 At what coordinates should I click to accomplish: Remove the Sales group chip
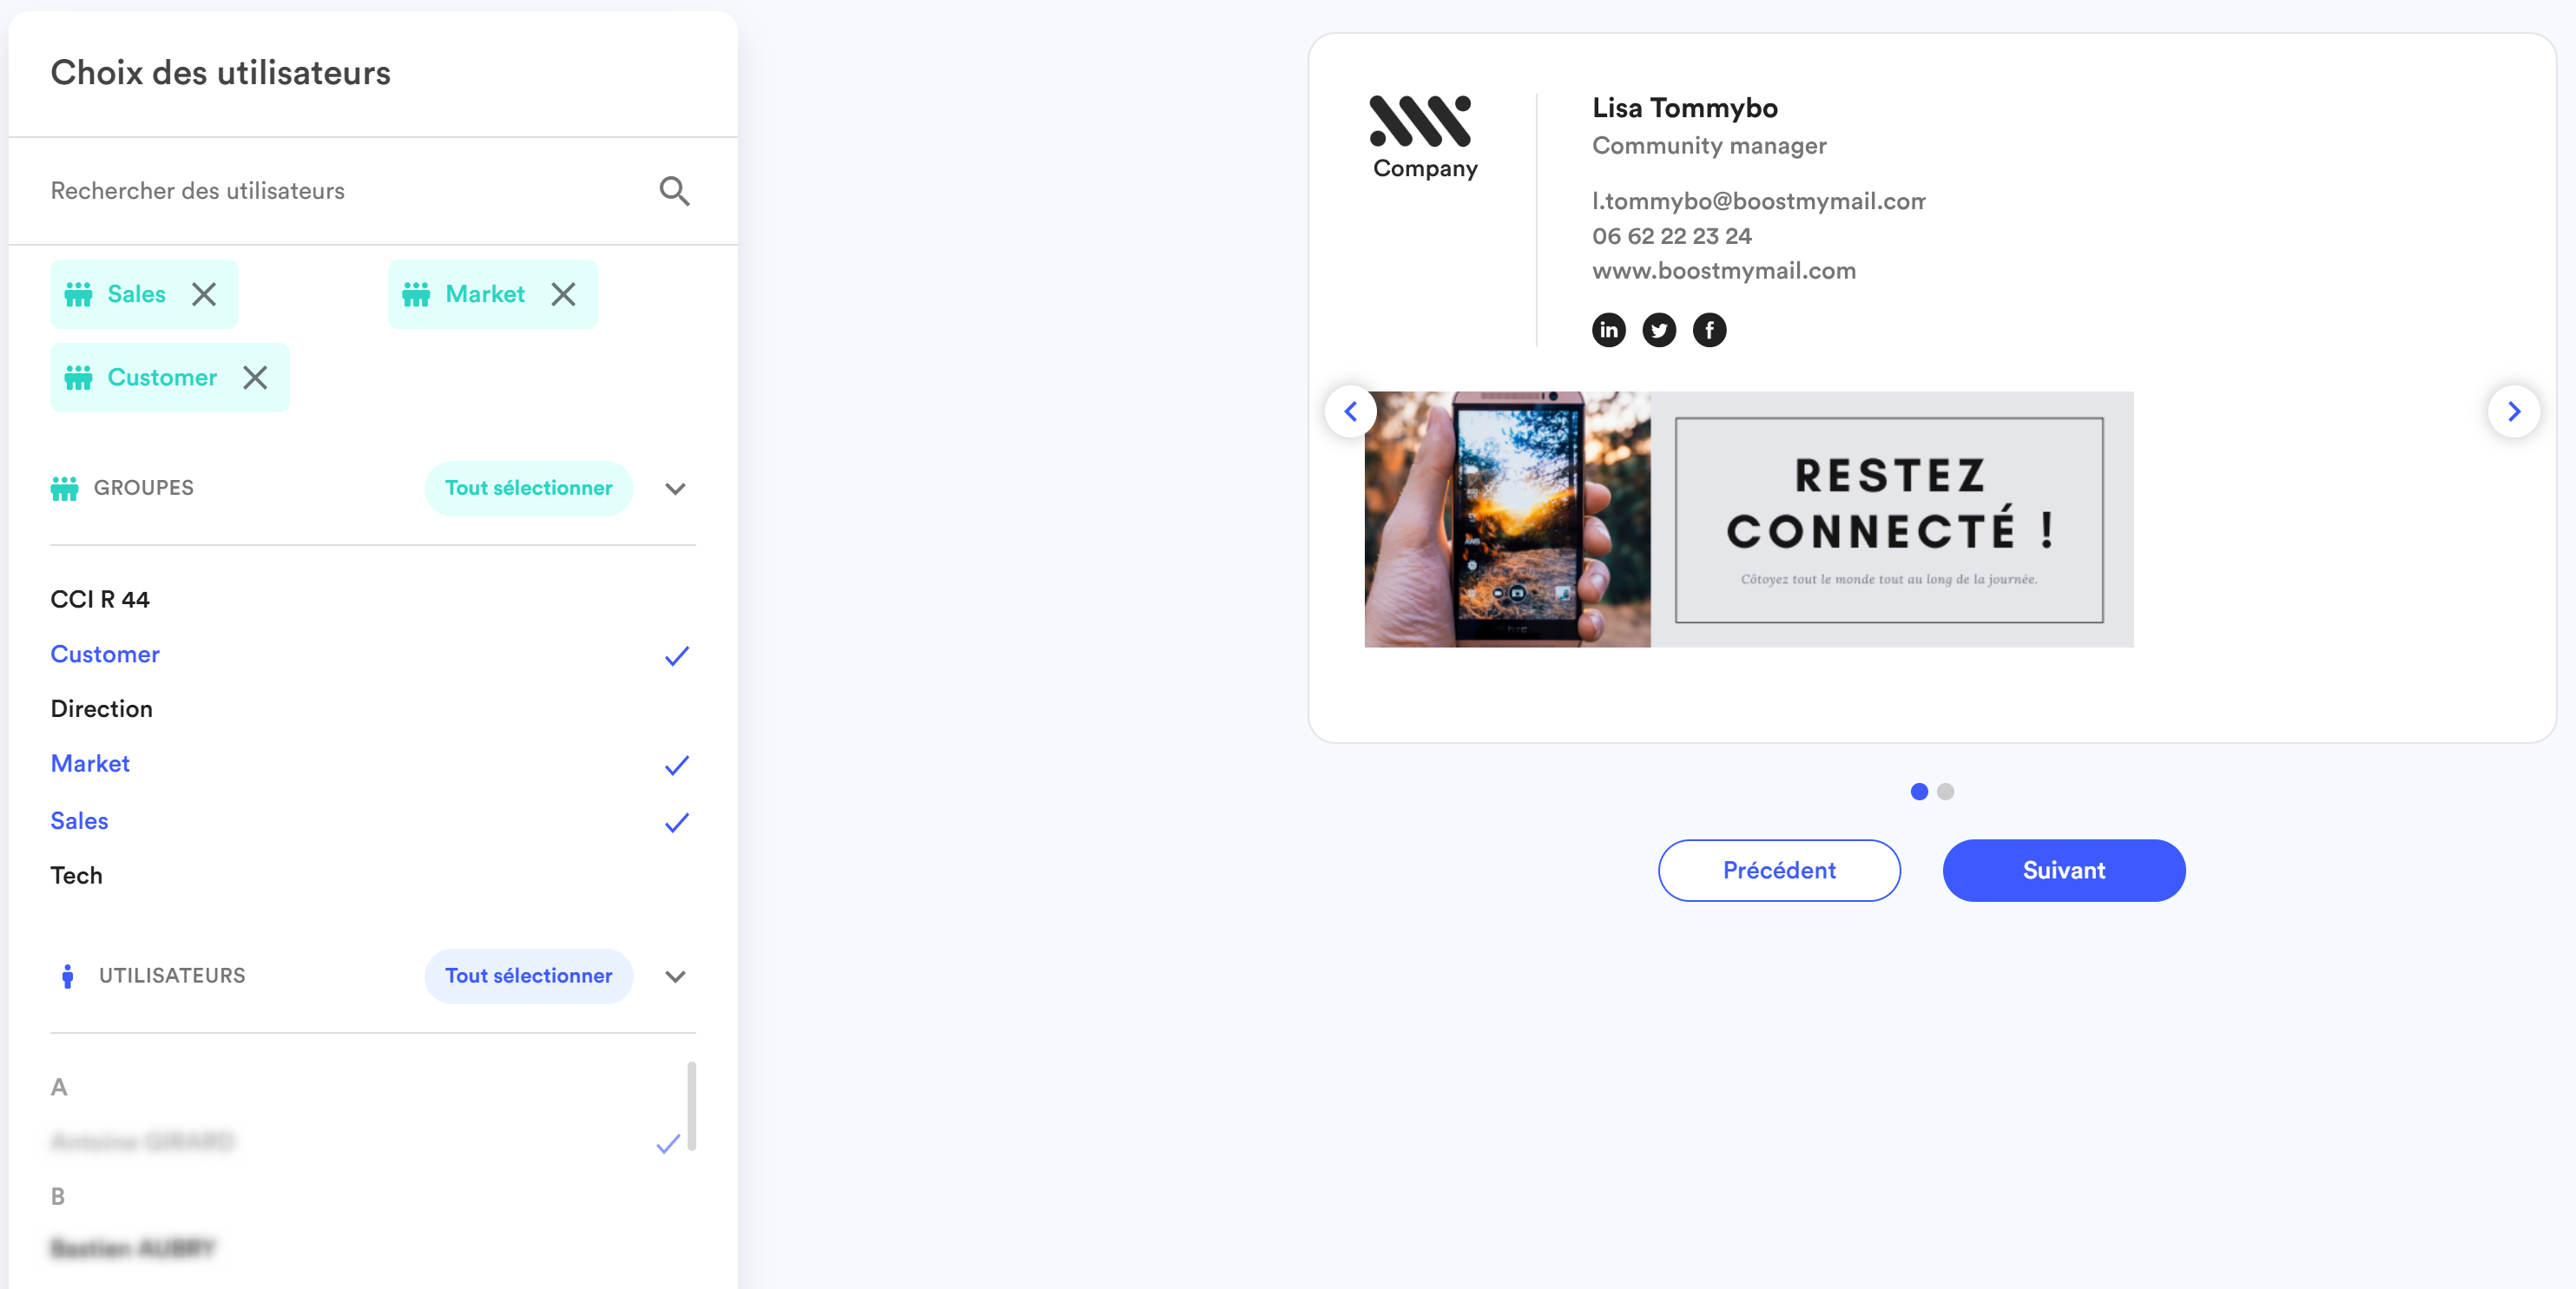tap(204, 294)
